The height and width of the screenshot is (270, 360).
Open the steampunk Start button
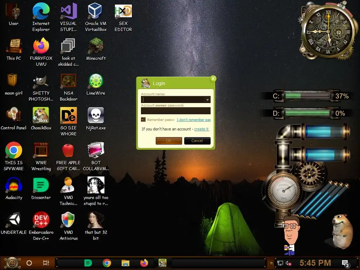tap(12, 263)
